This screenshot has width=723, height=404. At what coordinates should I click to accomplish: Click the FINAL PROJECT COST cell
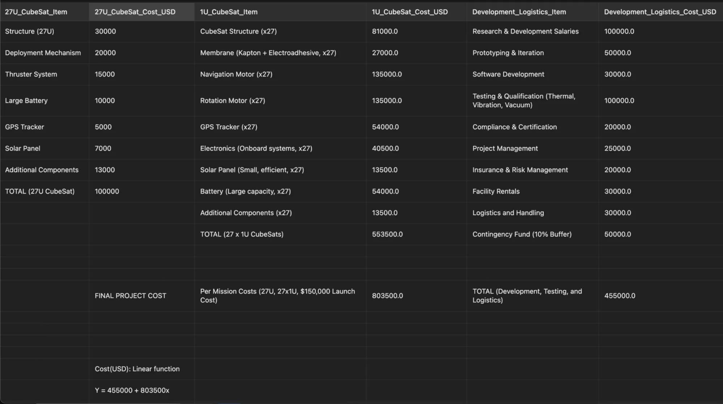(x=142, y=296)
